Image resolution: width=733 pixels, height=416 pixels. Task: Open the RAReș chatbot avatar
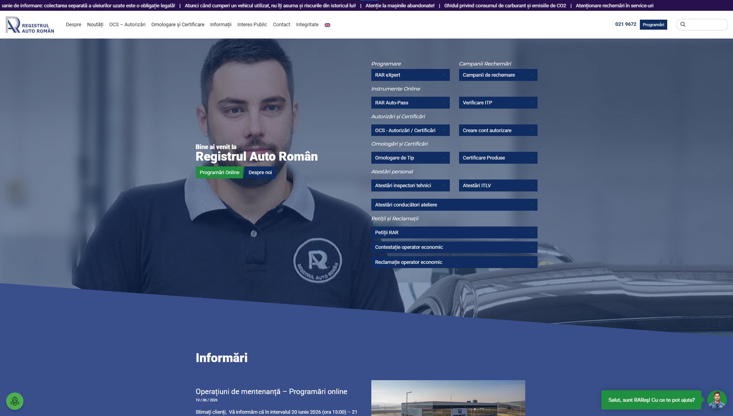click(x=717, y=400)
